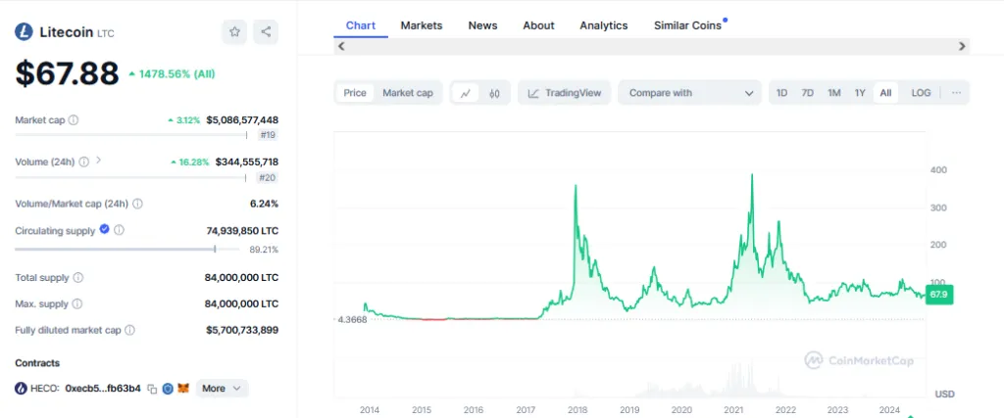This screenshot has height=418, width=1004.
Task: Set chart range to All
Action: click(x=885, y=93)
